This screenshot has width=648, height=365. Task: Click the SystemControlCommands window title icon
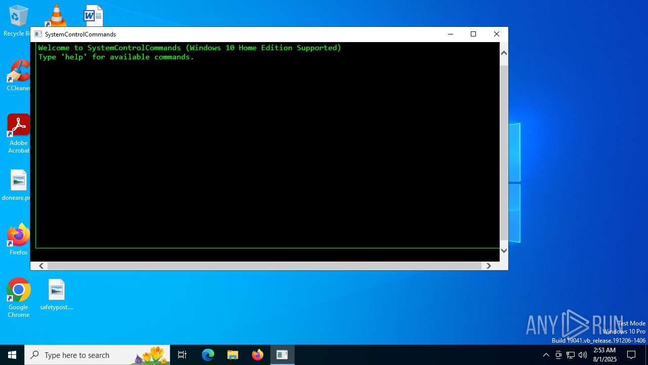tap(38, 34)
